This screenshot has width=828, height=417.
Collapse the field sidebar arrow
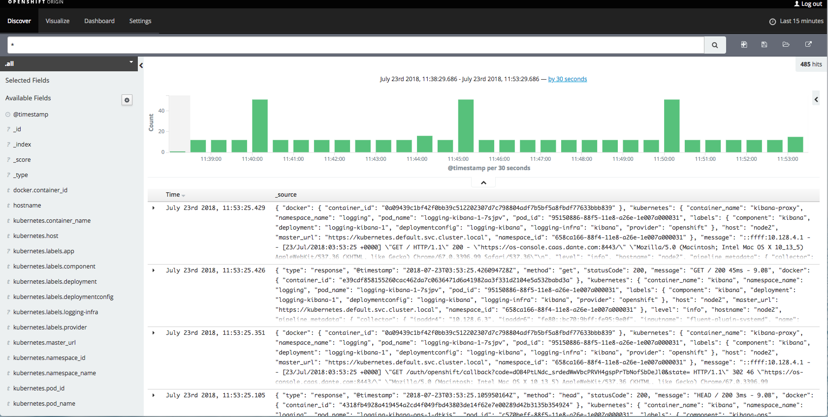click(x=141, y=65)
